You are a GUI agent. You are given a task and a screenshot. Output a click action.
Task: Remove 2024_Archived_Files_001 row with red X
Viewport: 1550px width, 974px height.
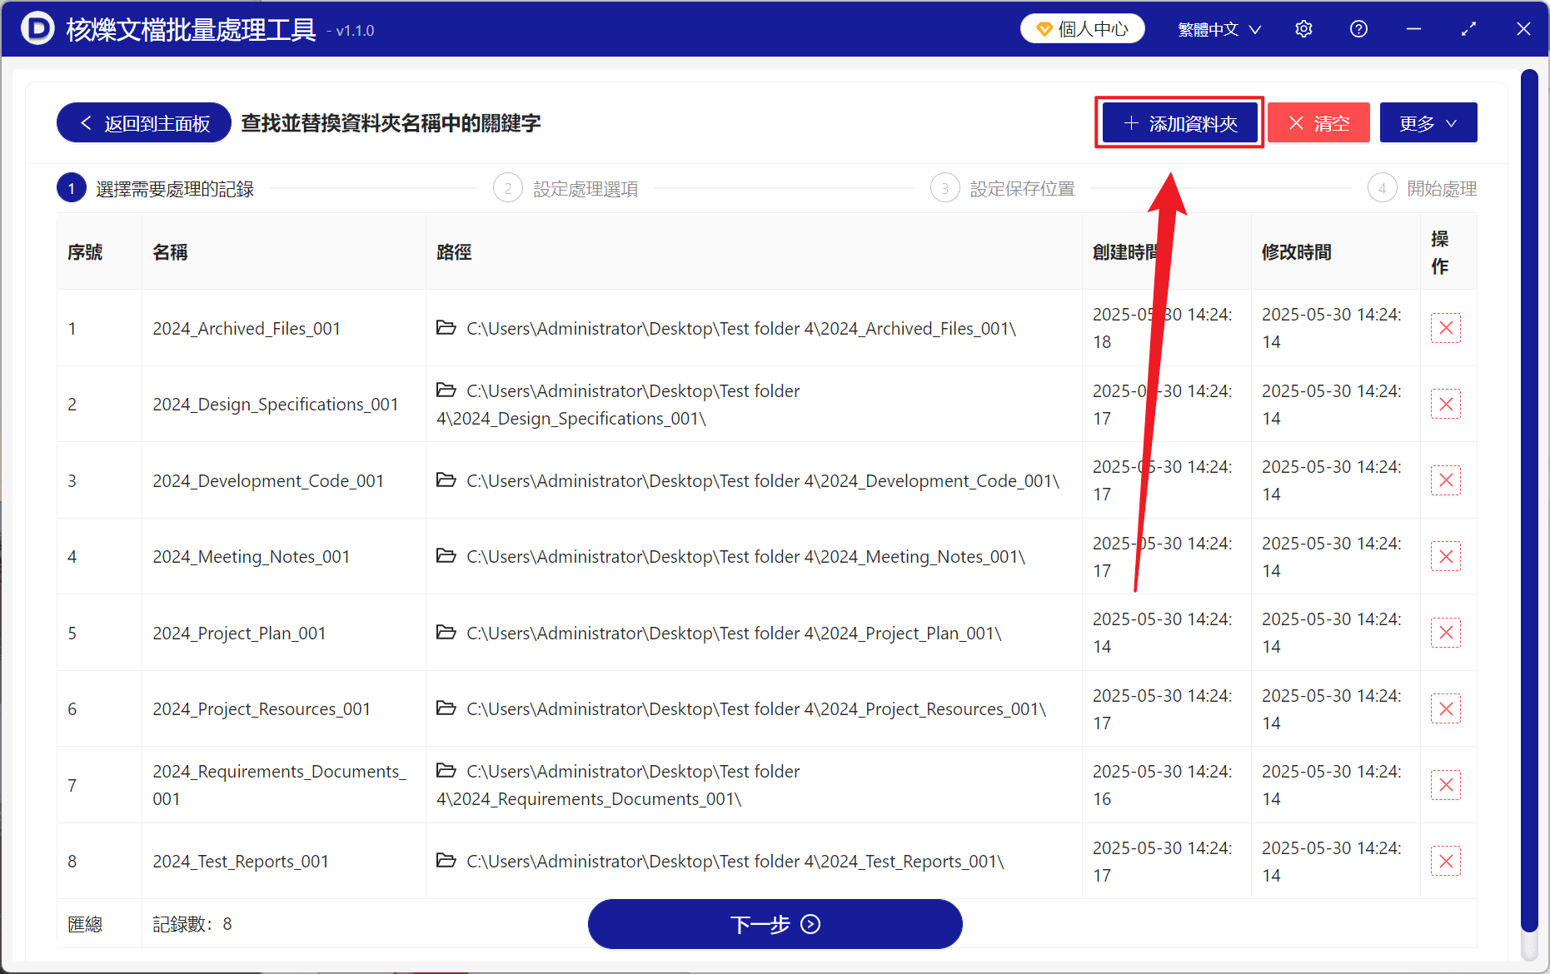pyautogui.click(x=1446, y=328)
